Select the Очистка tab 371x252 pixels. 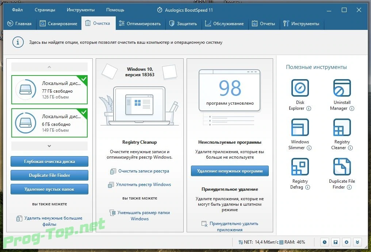(99, 23)
